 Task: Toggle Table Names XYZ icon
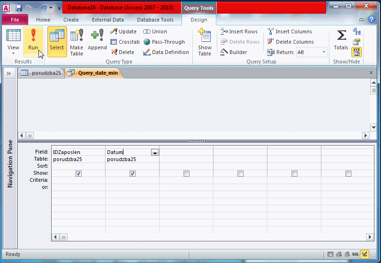[x=357, y=52]
